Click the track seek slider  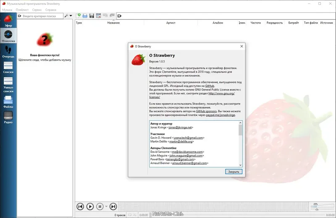237,215
